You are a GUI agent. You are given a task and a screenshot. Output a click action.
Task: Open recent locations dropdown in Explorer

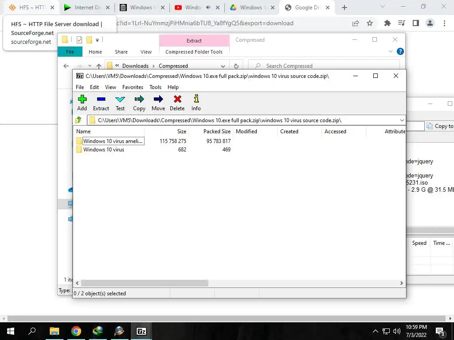[x=90, y=66]
